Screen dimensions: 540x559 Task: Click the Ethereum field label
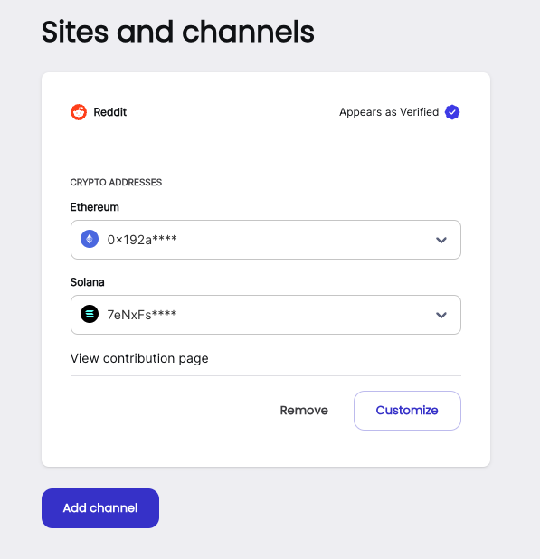94,207
